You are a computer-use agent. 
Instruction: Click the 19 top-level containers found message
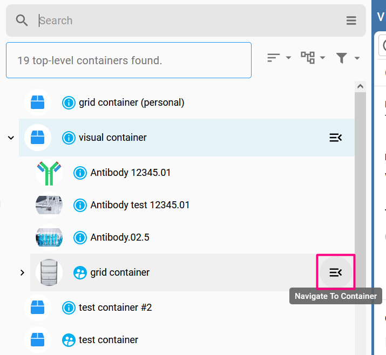(128, 60)
